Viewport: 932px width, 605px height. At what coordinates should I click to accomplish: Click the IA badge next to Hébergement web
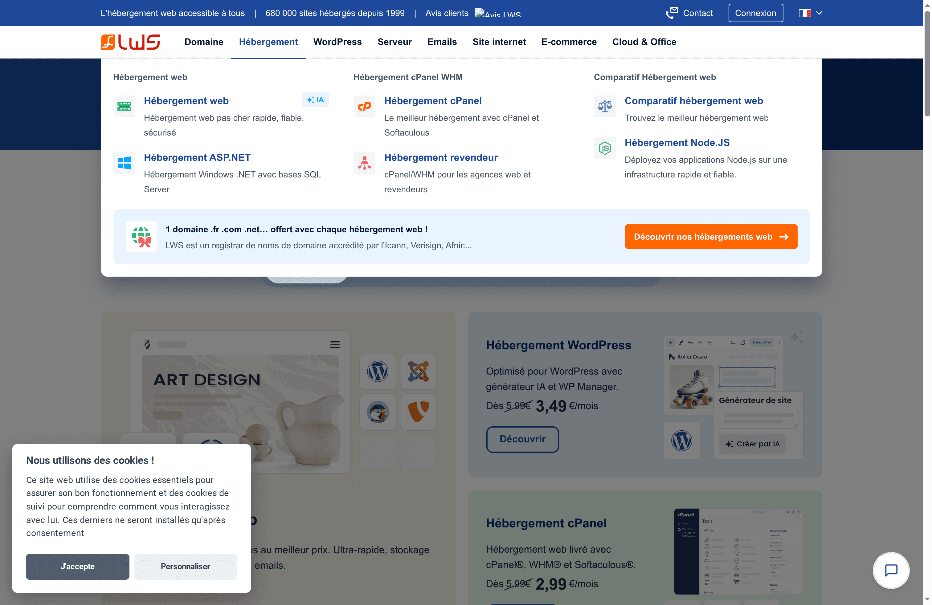(x=316, y=100)
